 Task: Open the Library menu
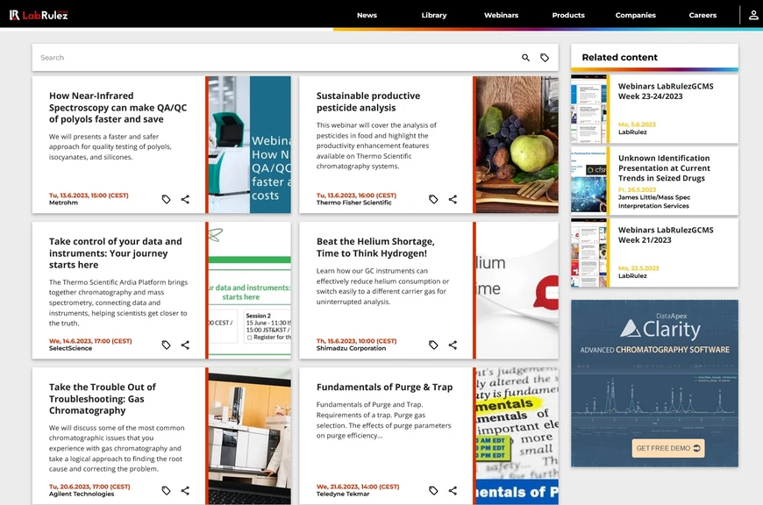click(x=434, y=15)
